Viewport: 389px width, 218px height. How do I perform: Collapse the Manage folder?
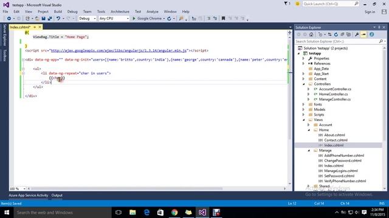click(309, 150)
